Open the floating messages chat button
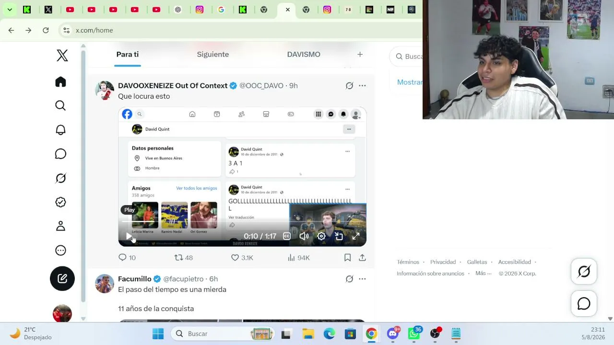This screenshot has width=614, height=345. [584, 303]
